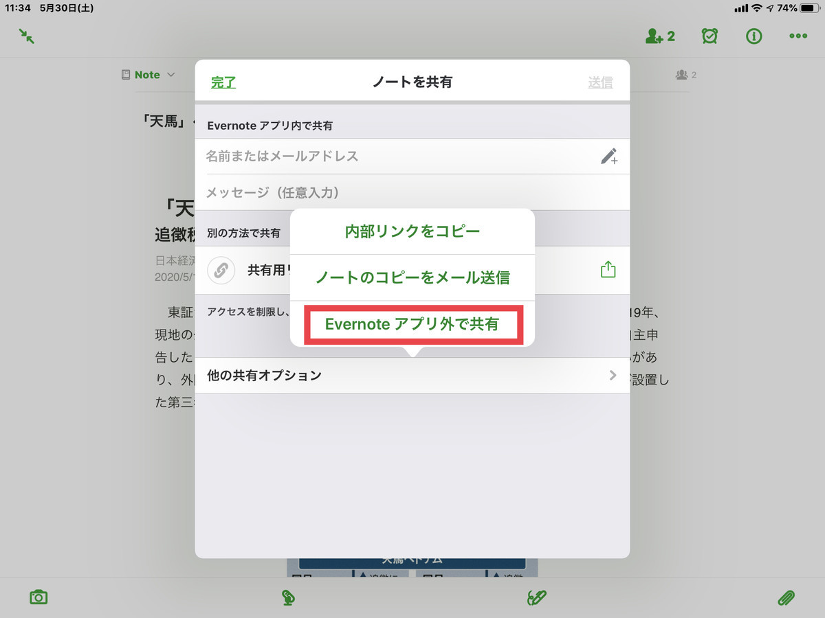The width and height of the screenshot is (825, 618).
Task: Focus the メッセージ(任意入力) field
Action: (x=412, y=192)
